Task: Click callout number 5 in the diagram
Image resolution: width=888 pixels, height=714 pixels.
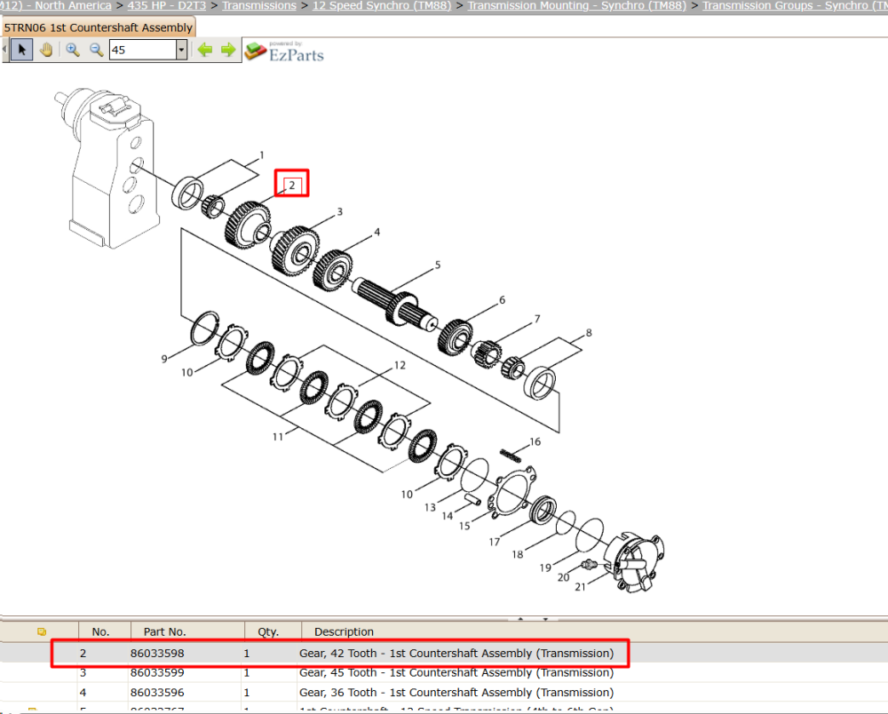Action: click(438, 265)
